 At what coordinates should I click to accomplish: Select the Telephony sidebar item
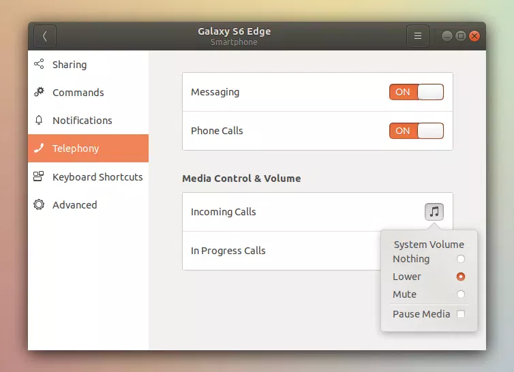tap(88, 148)
